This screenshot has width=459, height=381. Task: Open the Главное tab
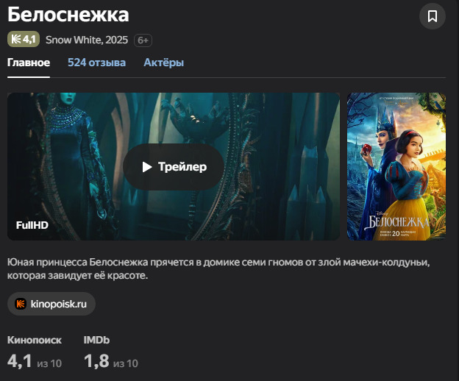(x=29, y=63)
